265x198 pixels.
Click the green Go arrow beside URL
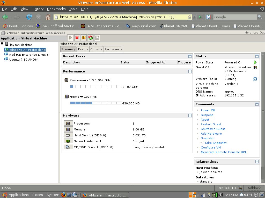tap(200, 17)
